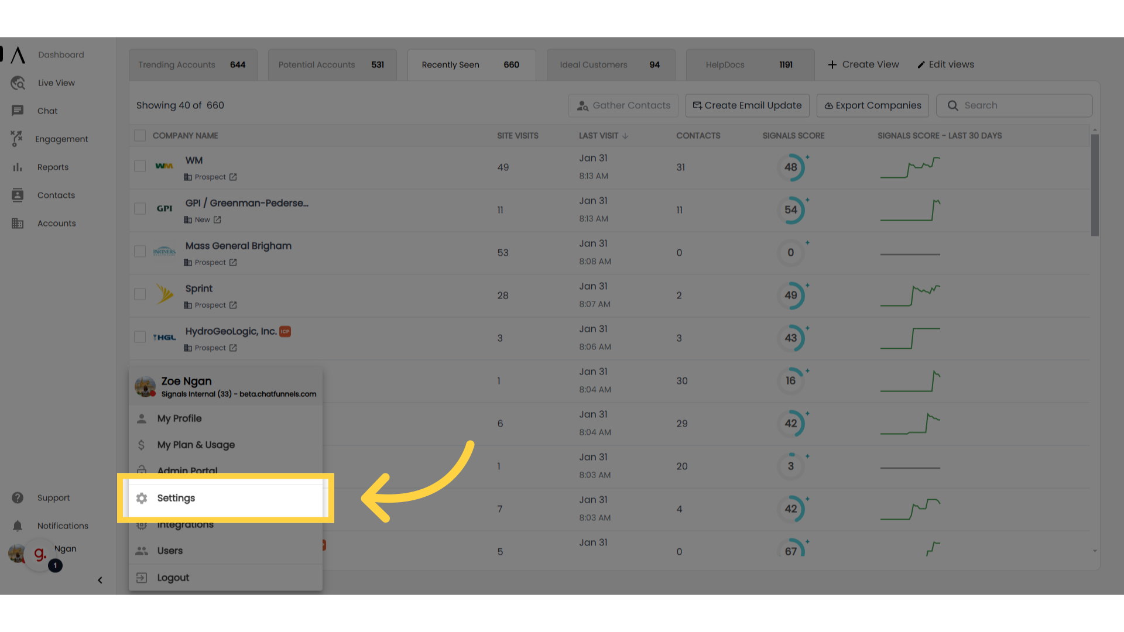Viewport: 1124px width, 632px height.
Task: Open Contacts section
Action: pos(56,194)
